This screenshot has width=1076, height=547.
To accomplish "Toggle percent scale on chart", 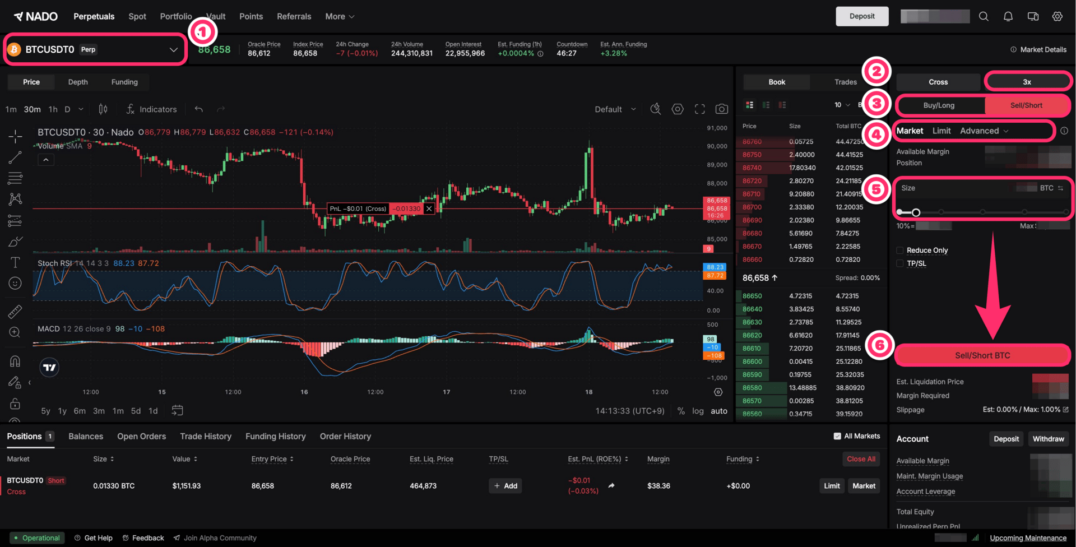I will [x=681, y=411].
